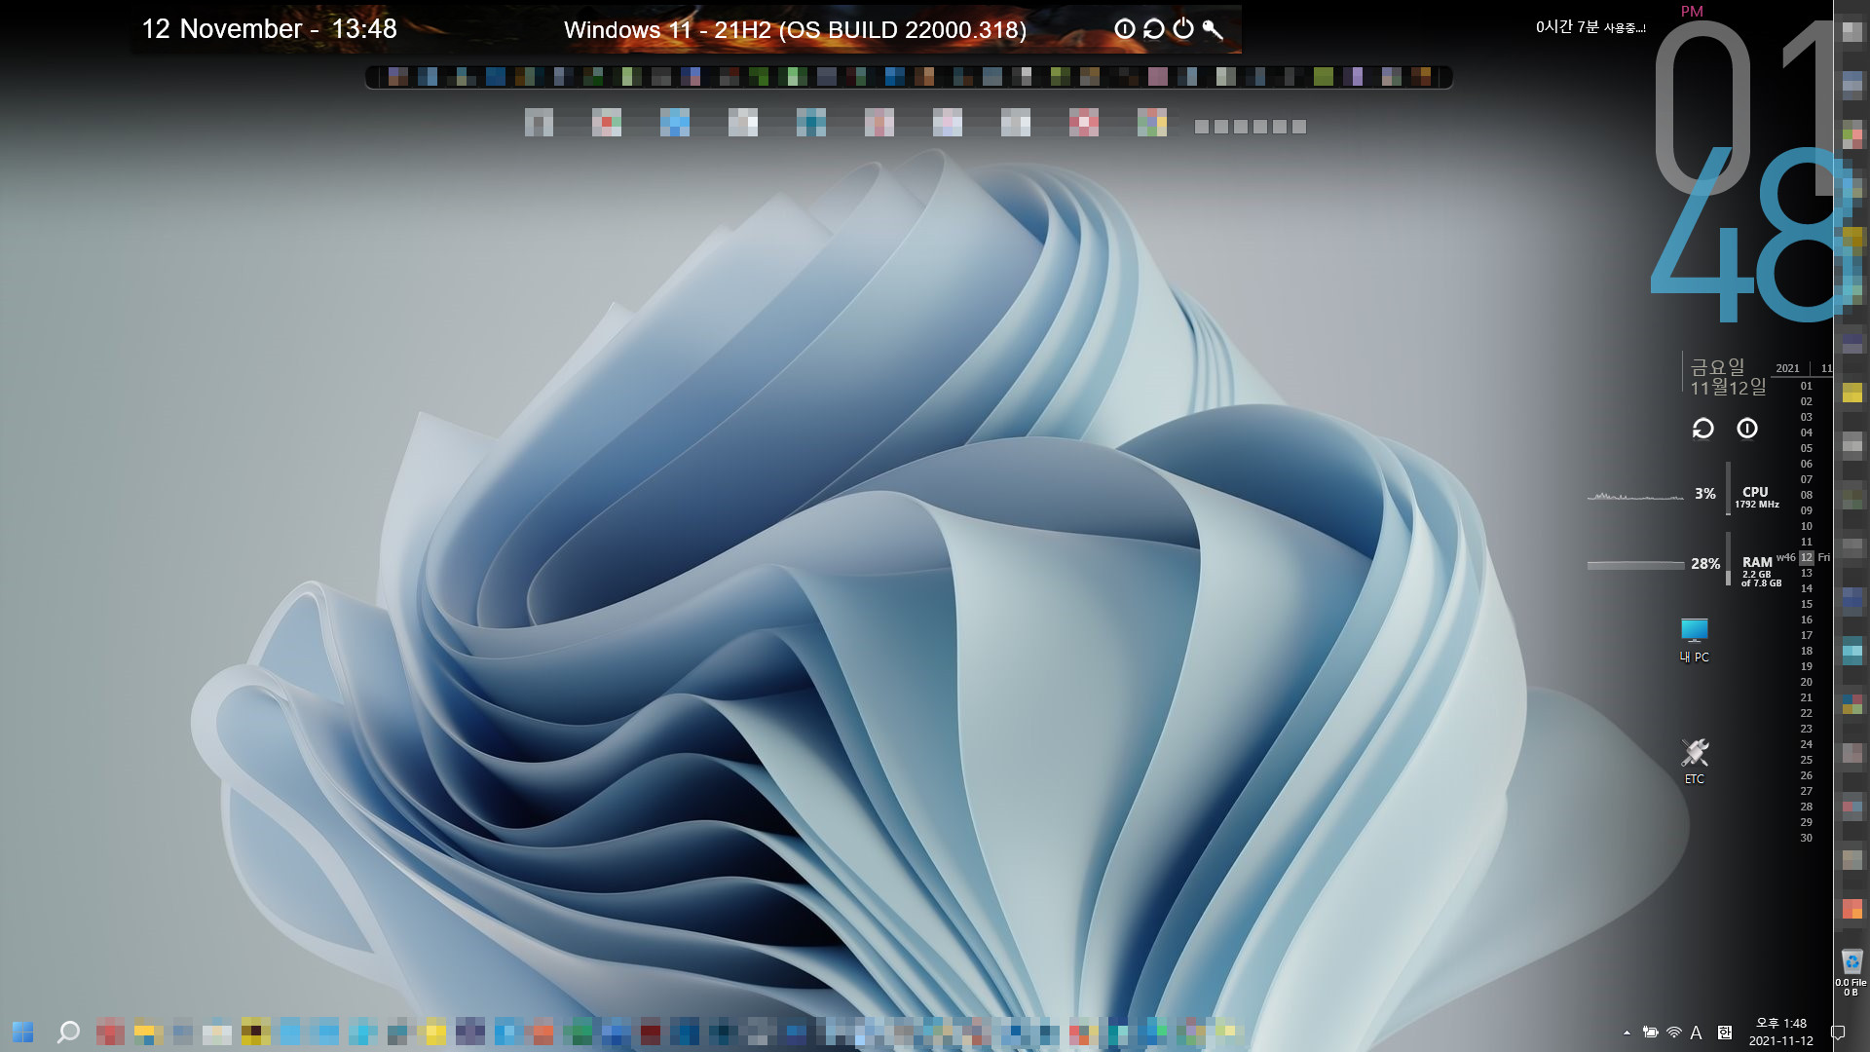The width and height of the screenshot is (1870, 1052).
Task: Click the 금요일 11월12일 date widget
Action: (x=1728, y=377)
